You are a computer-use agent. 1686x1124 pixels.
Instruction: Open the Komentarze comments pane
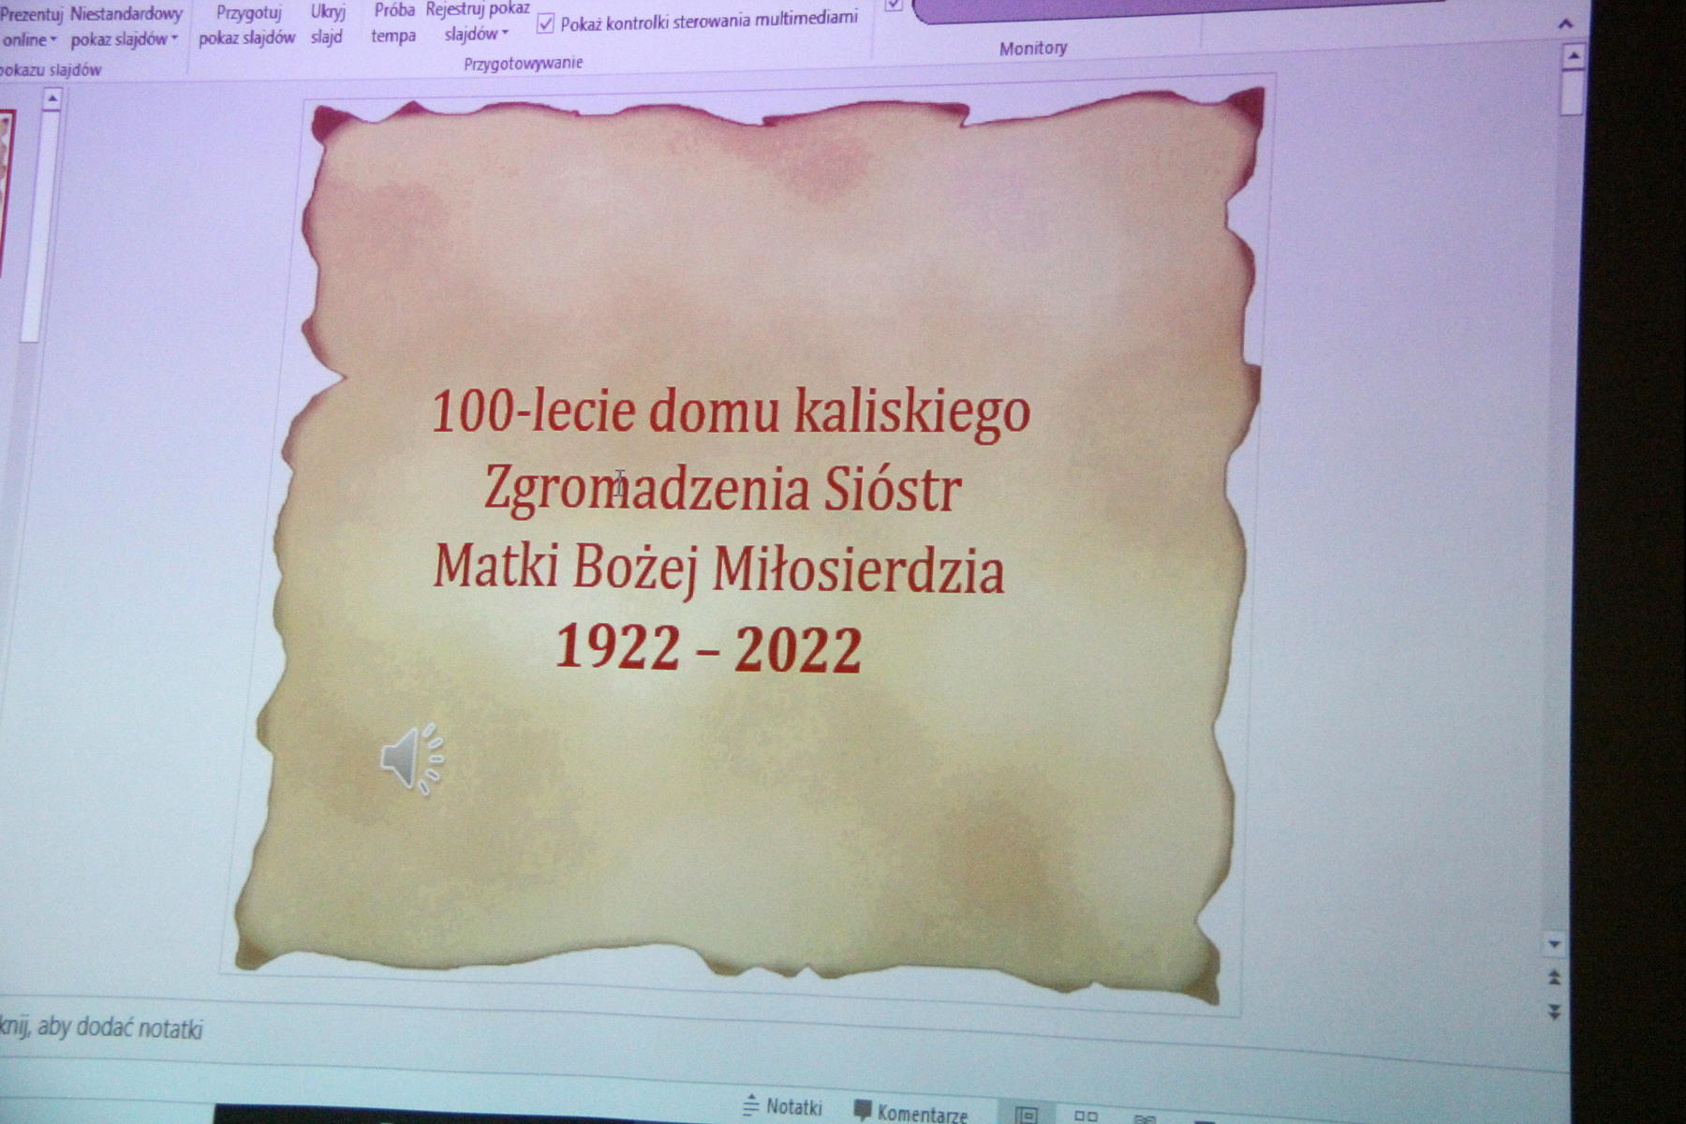pyautogui.click(x=910, y=1112)
